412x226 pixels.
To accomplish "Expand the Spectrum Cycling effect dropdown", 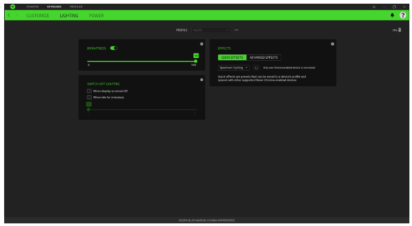I will (233, 67).
